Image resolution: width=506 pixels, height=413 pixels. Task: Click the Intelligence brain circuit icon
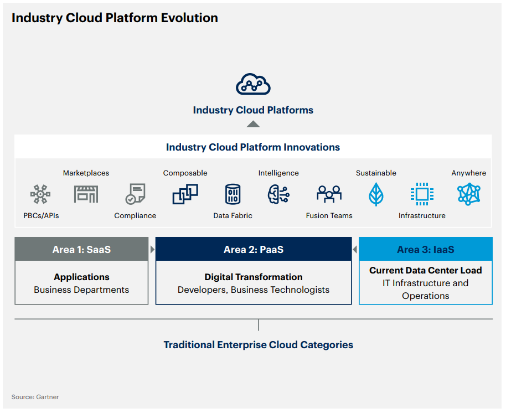pos(278,194)
